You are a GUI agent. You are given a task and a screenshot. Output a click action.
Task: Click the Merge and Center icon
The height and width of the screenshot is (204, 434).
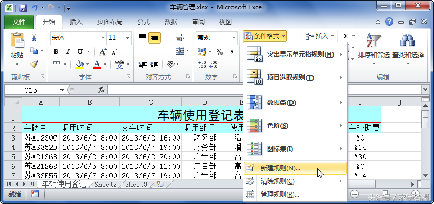click(x=180, y=51)
